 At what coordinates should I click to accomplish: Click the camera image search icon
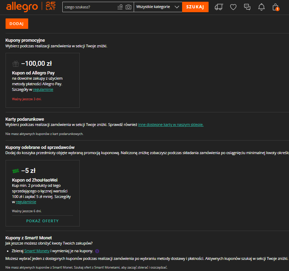point(128,7)
